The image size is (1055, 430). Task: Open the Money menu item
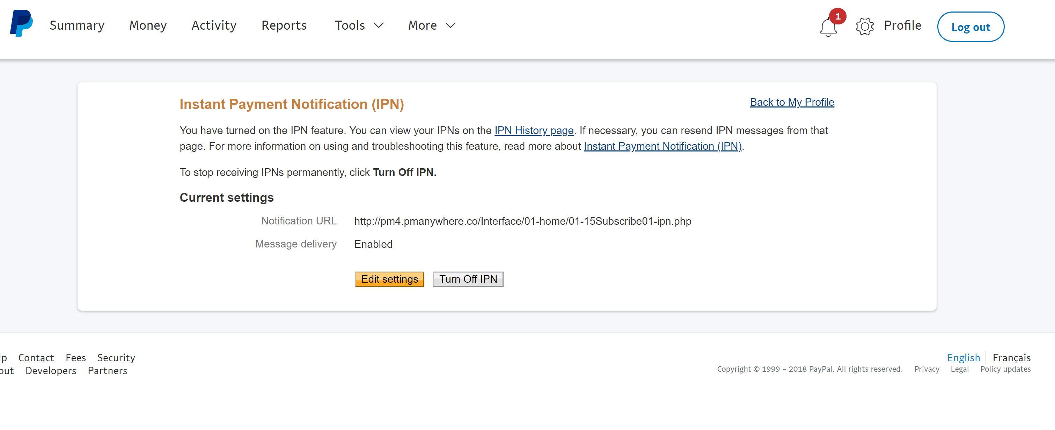click(x=148, y=25)
